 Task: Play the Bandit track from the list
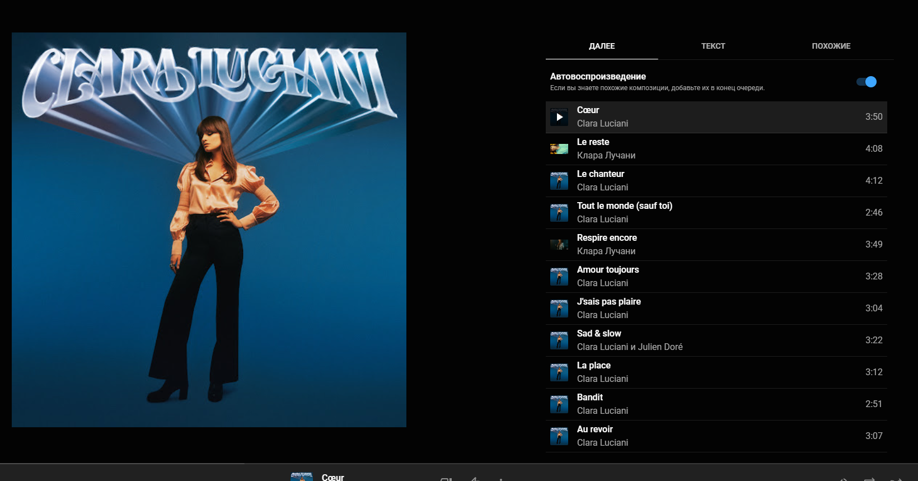[x=589, y=398]
